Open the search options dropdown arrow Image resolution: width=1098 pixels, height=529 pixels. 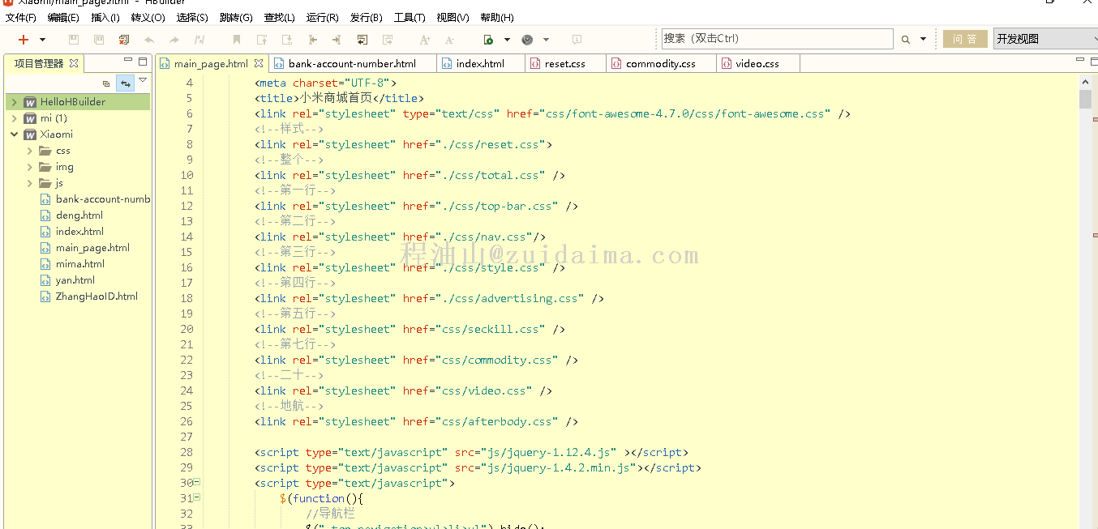[x=923, y=39]
